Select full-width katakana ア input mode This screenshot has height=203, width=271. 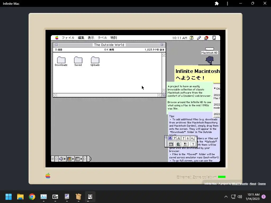coord(175,138)
